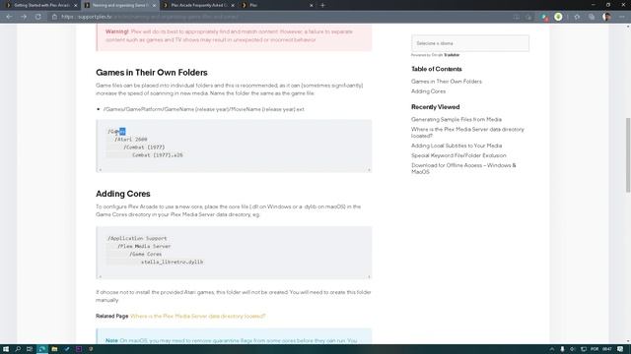This screenshot has height=354, width=631.
Task: Click the site lock icon in address bar
Action: click(55, 17)
